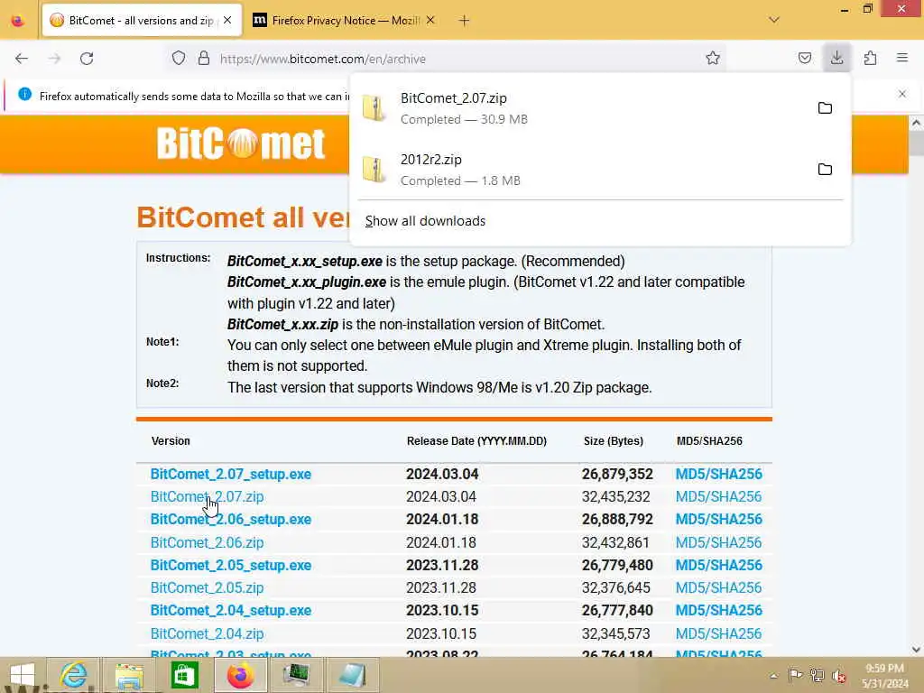This screenshot has height=693, width=924.
Task: Launch Internet Explorer from the taskbar
Action: (74, 675)
